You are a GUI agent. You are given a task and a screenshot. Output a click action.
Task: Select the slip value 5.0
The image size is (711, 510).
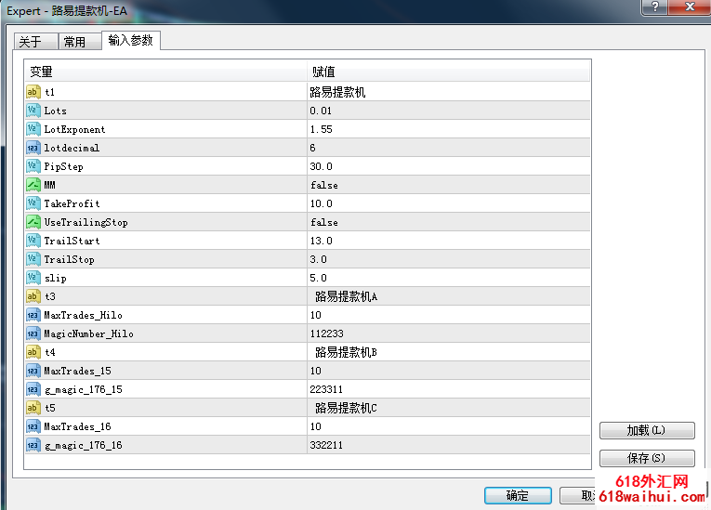(318, 278)
